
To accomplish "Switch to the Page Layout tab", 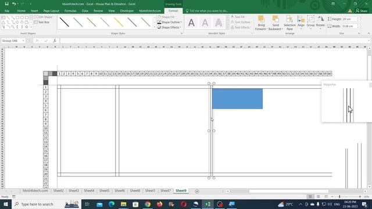I will click(x=51, y=11).
